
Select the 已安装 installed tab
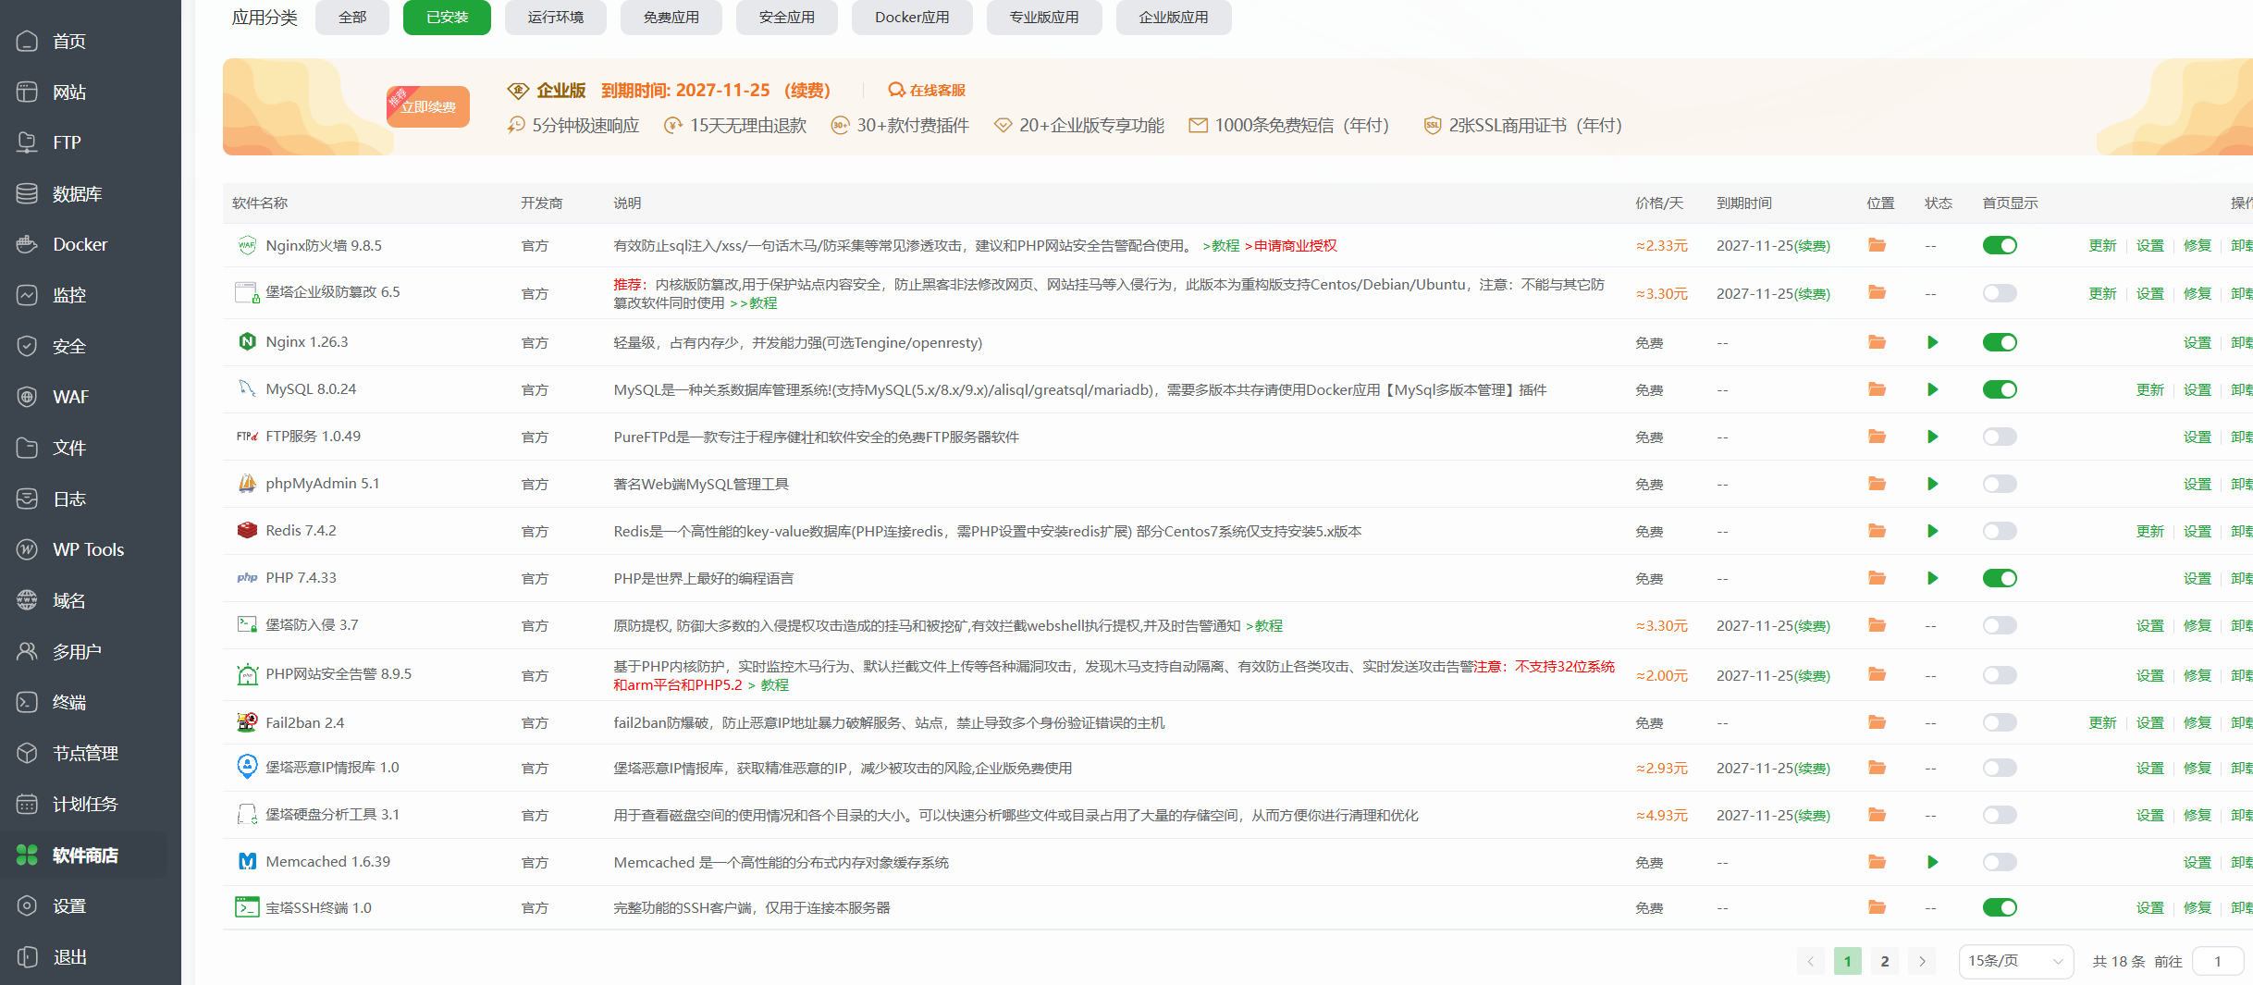(447, 18)
